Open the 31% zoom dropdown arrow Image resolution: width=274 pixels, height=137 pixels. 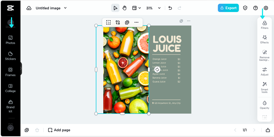click(x=159, y=8)
